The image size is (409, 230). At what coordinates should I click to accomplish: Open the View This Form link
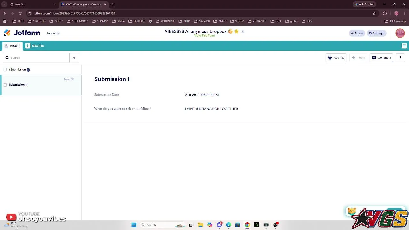pos(204,36)
